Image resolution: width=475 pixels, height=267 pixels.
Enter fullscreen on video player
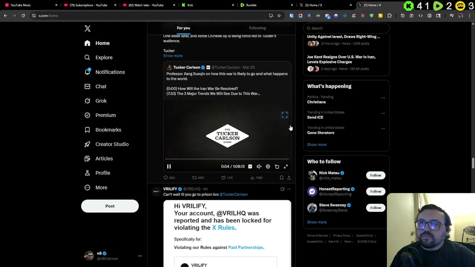coord(286,167)
